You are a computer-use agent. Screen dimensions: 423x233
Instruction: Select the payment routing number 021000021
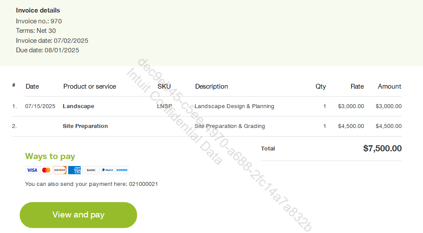coord(143,184)
